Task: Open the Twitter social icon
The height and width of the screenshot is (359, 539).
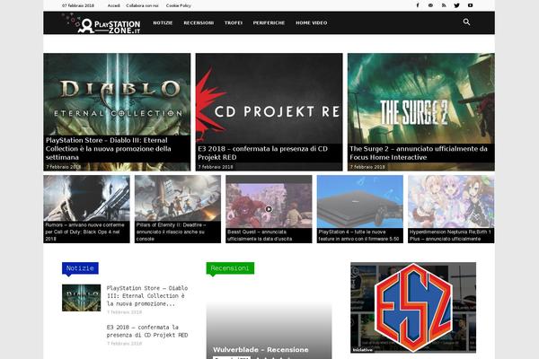Action: [457, 5]
